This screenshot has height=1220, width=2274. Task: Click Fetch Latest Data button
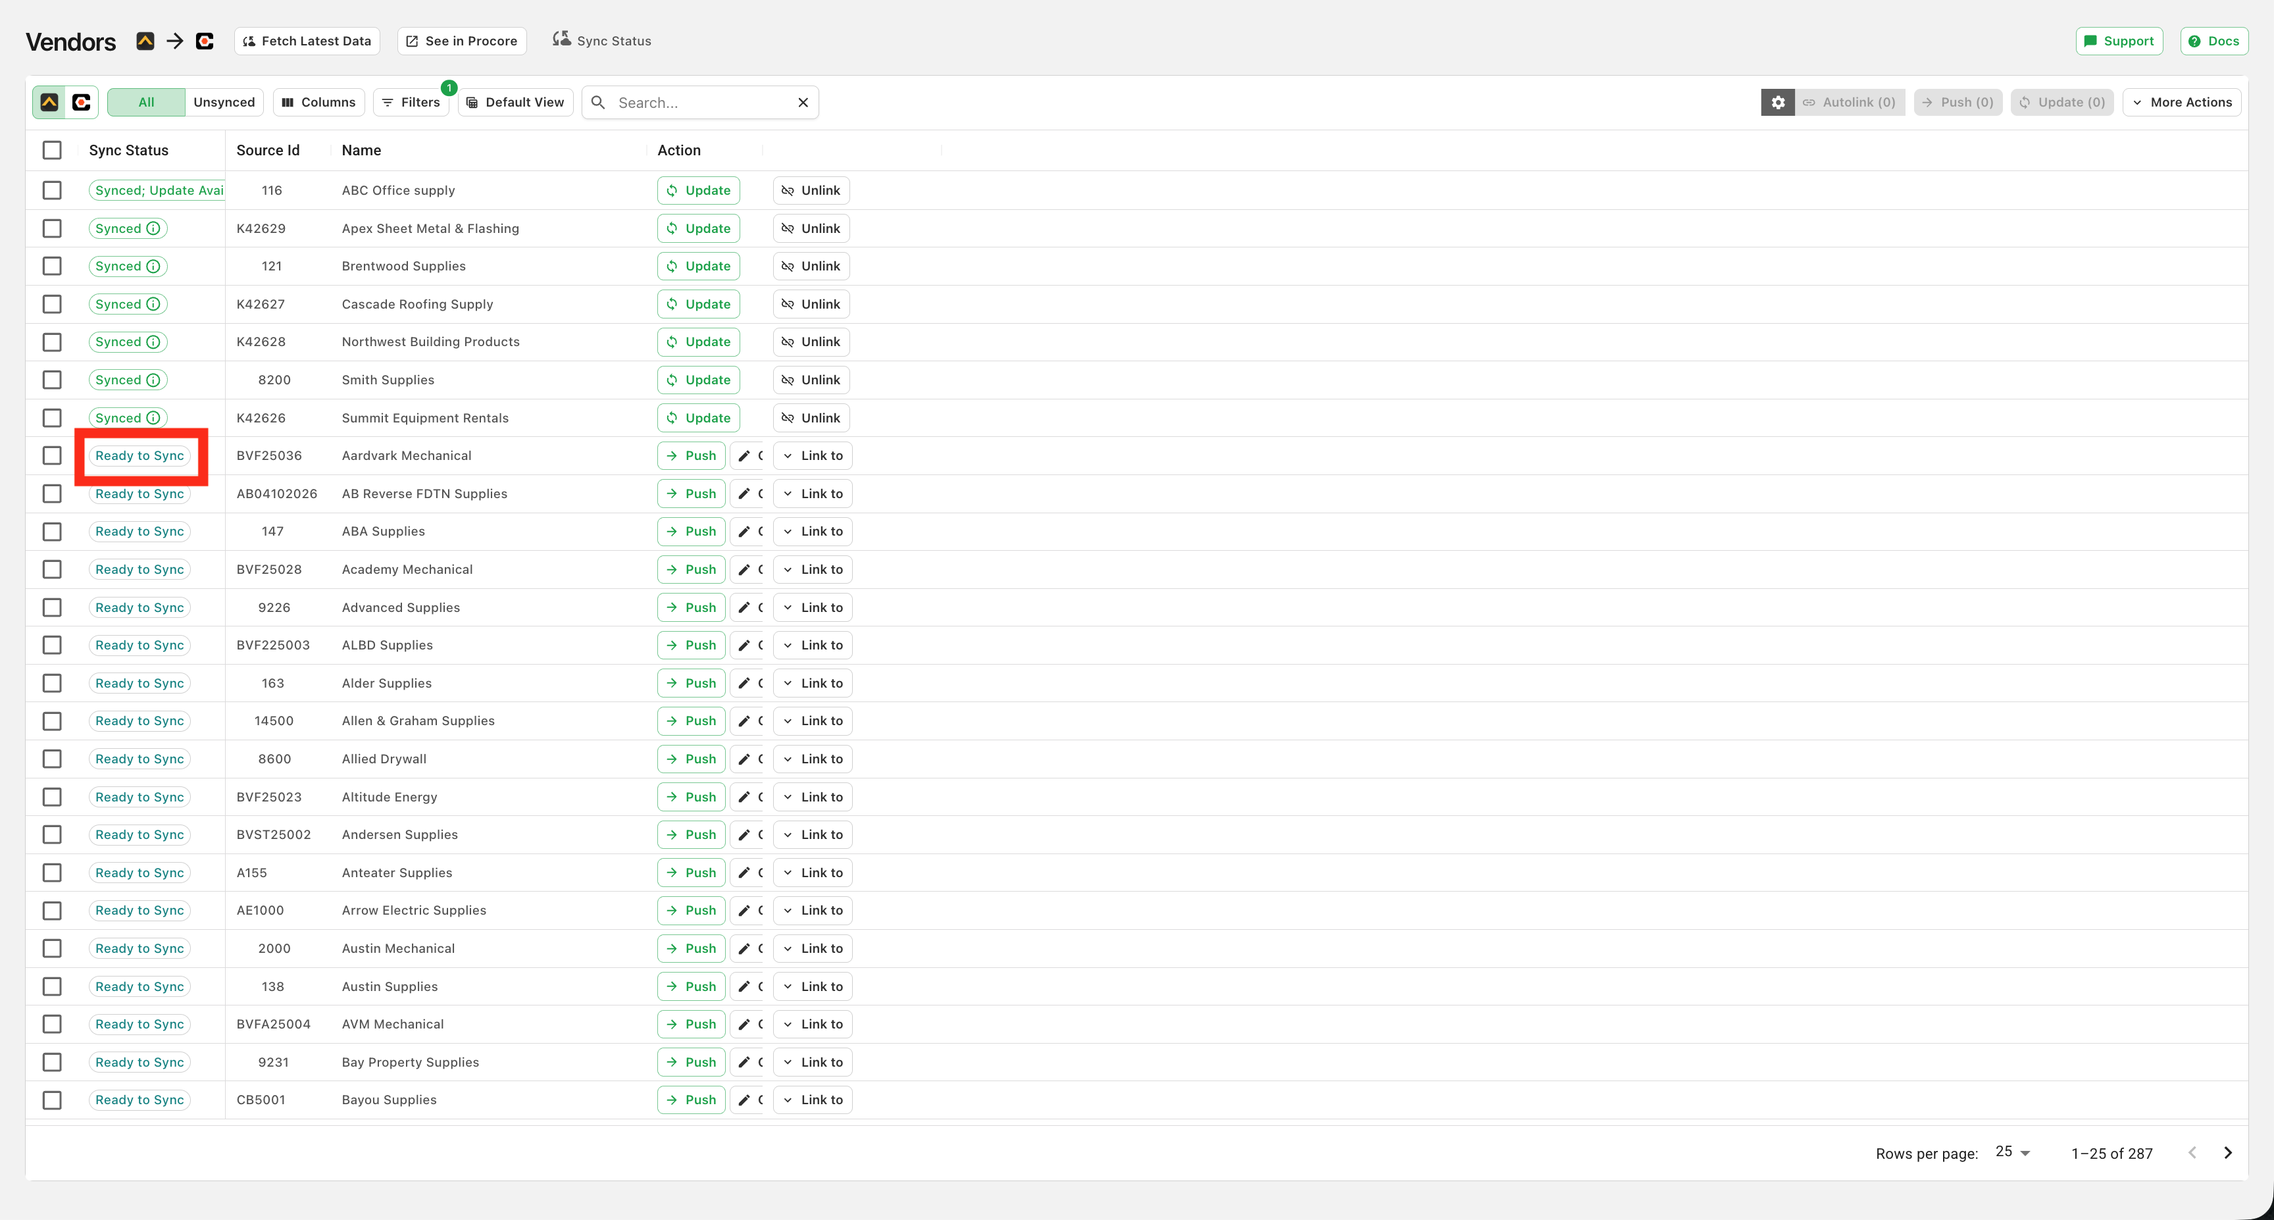click(x=307, y=41)
